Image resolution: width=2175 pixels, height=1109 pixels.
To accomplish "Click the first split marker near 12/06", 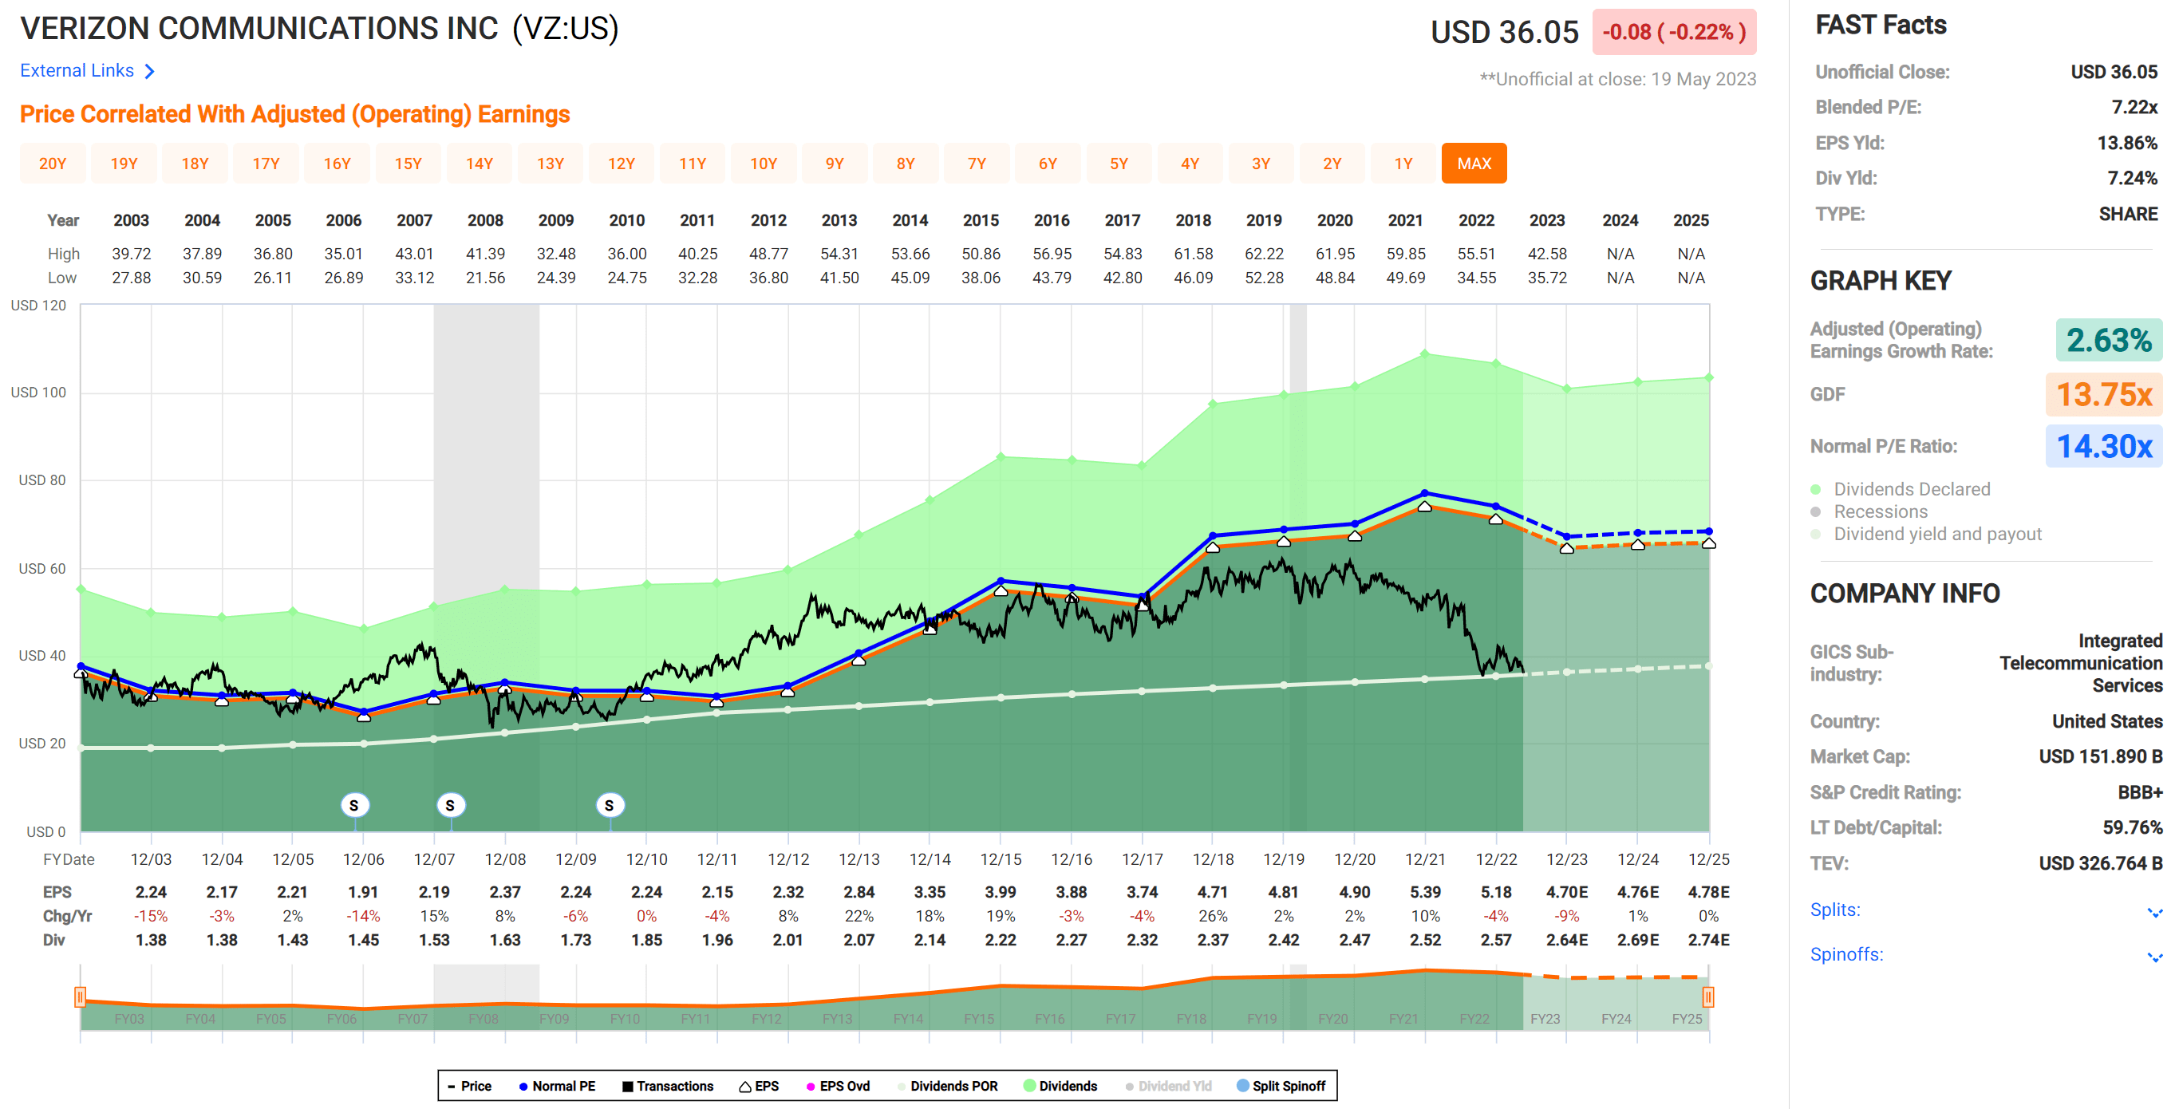I will [354, 805].
